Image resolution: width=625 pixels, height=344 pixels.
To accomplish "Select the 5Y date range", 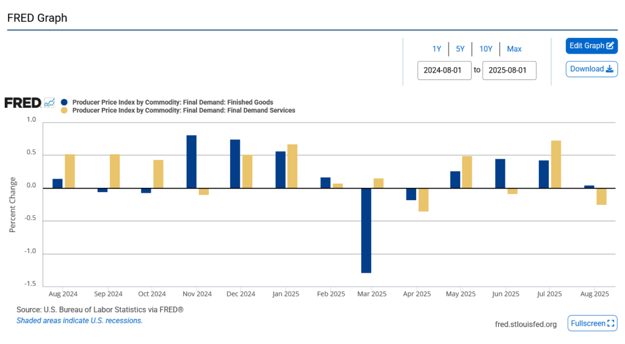I will pos(460,49).
